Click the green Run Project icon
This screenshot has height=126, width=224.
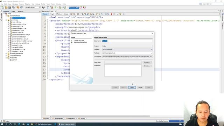coord(55,7)
